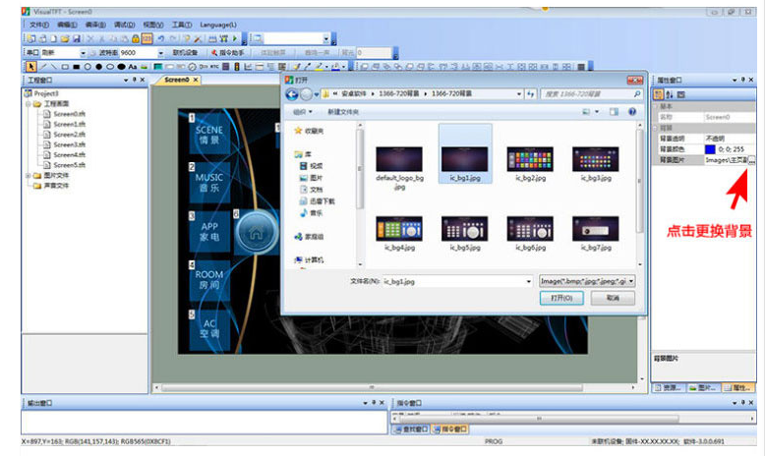Select the hollow rectangle drawing tool
Viewport: 765px width, 456px height.
click(65, 67)
